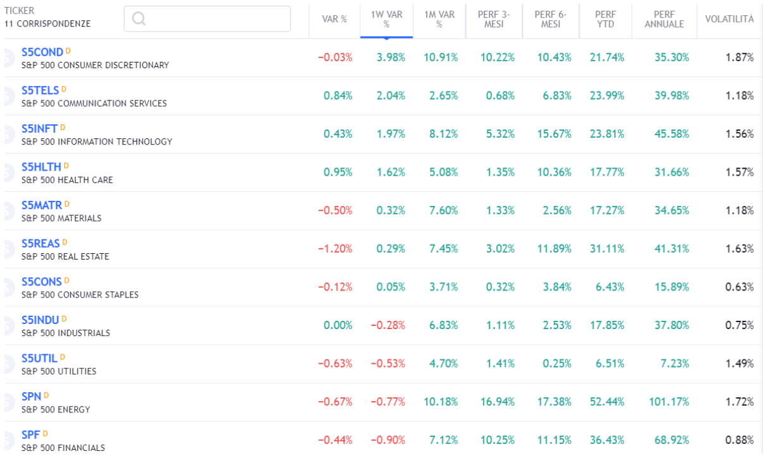The width and height of the screenshot is (765, 456).
Task: Click the delayed-data D badge next to S5COND
Action: (x=68, y=51)
